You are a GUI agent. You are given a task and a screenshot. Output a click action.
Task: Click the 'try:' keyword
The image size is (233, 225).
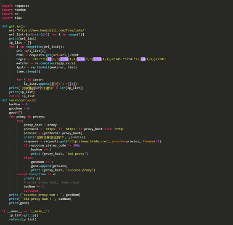tap(20, 121)
